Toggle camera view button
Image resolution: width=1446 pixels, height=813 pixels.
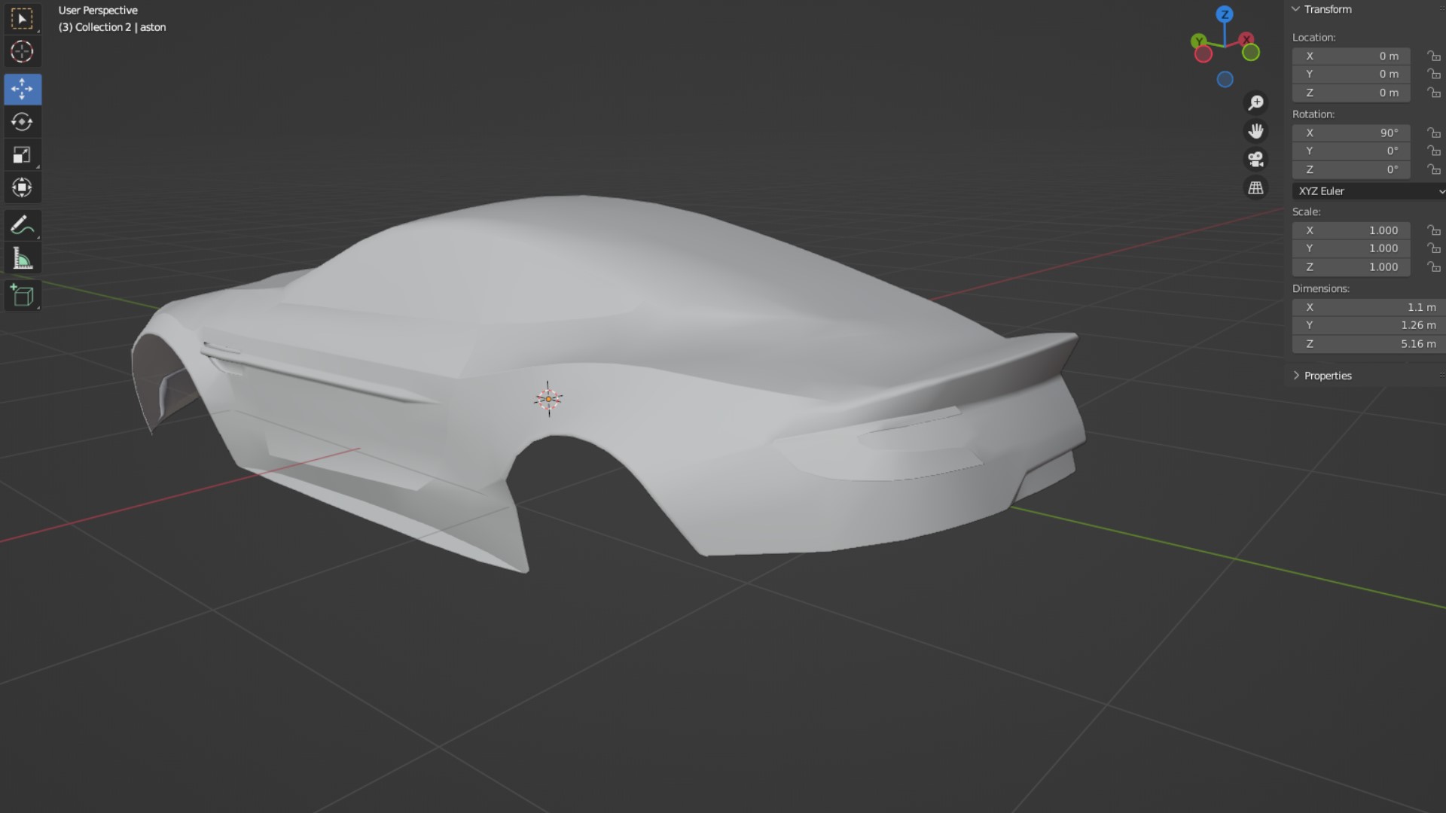click(x=1255, y=160)
